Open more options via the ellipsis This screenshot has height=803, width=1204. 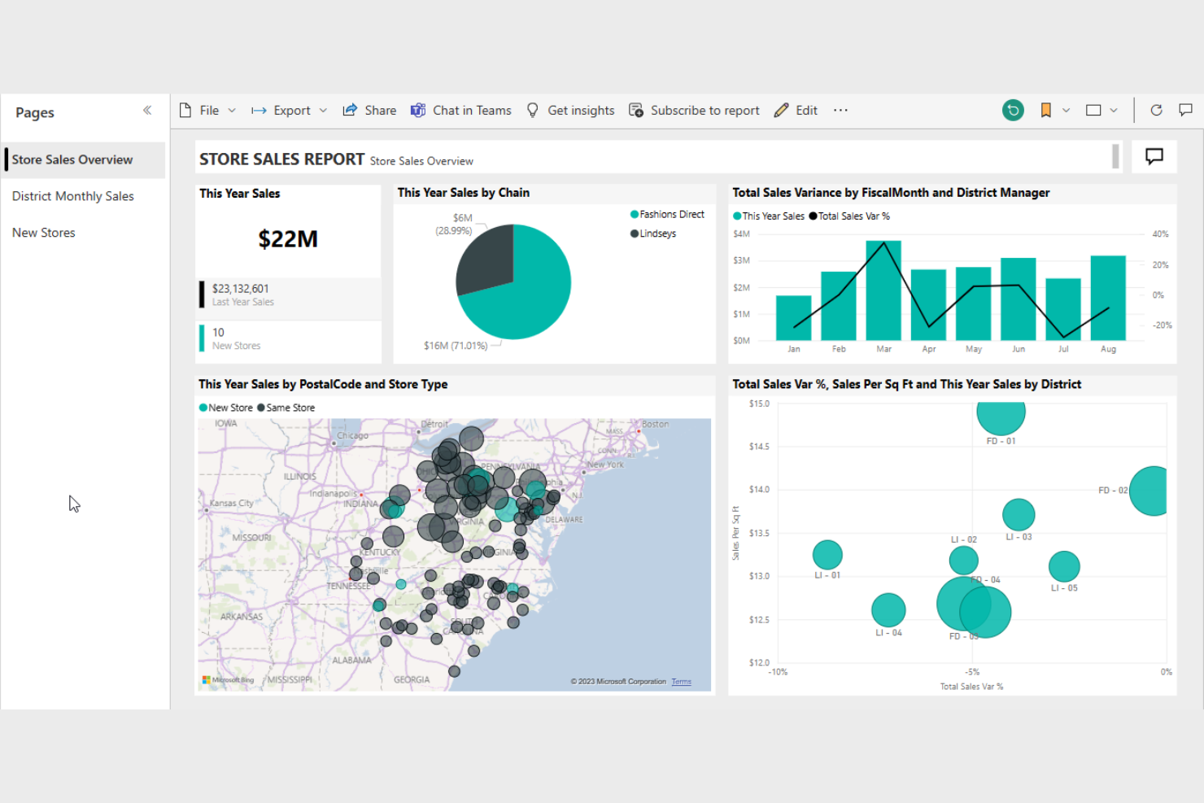pos(840,110)
